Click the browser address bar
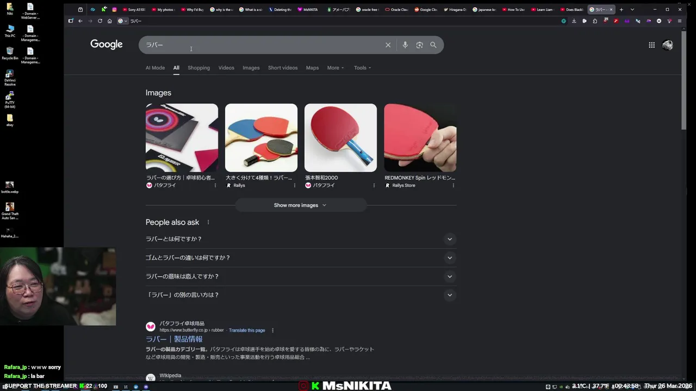 pyautogui.click(x=337, y=21)
